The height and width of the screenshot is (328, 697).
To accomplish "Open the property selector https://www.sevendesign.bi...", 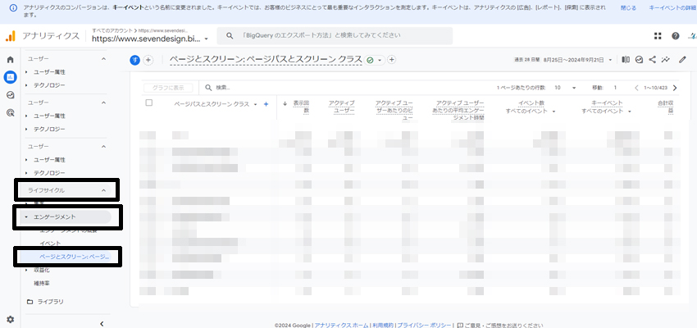I will pos(150,39).
